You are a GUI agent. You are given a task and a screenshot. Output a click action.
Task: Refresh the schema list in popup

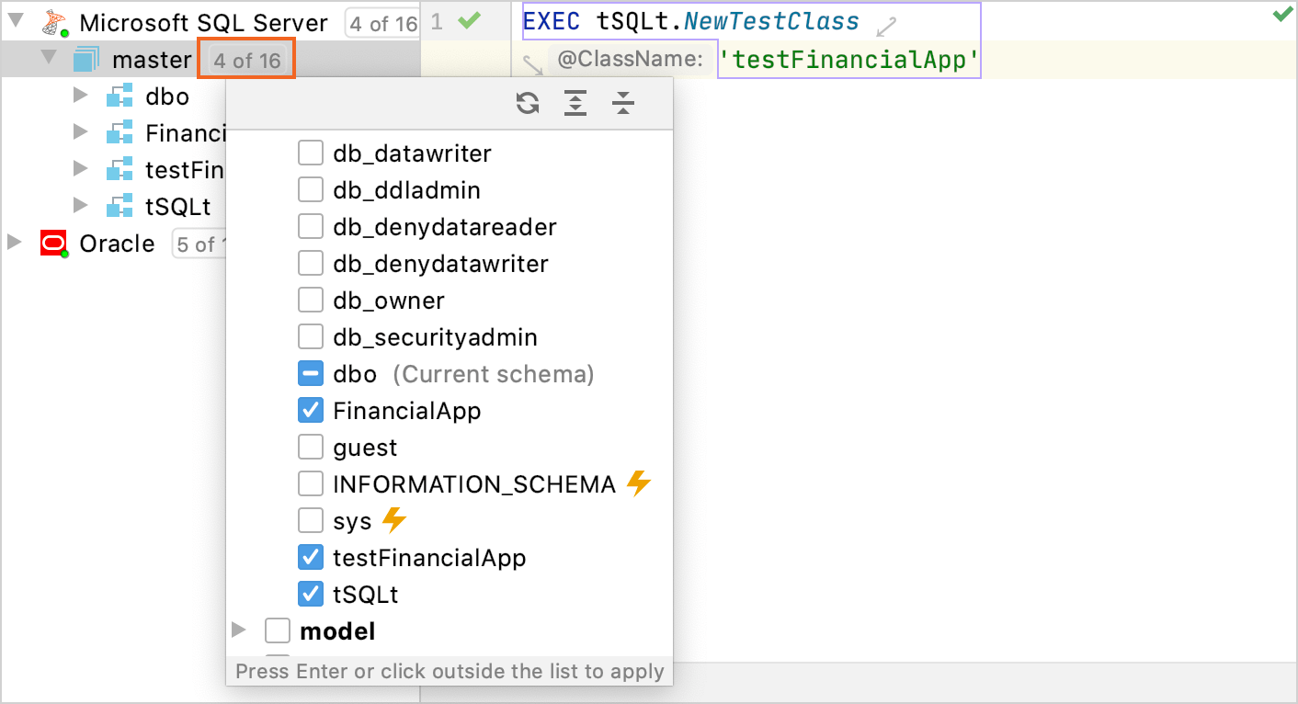pyautogui.click(x=528, y=103)
